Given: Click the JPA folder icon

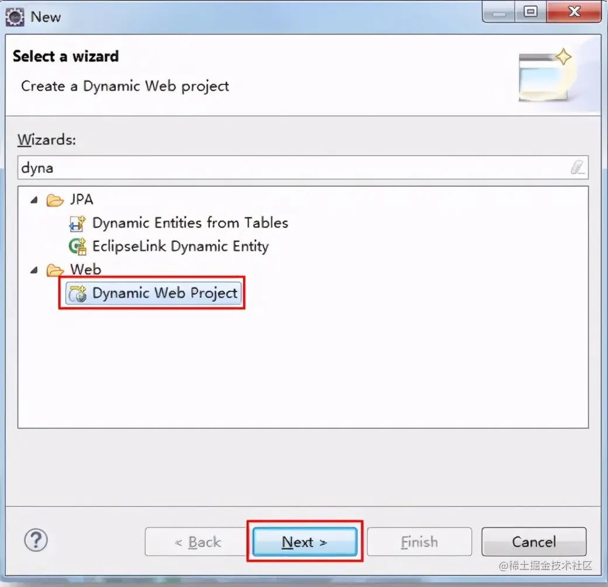Looking at the screenshot, I should 55,200.
